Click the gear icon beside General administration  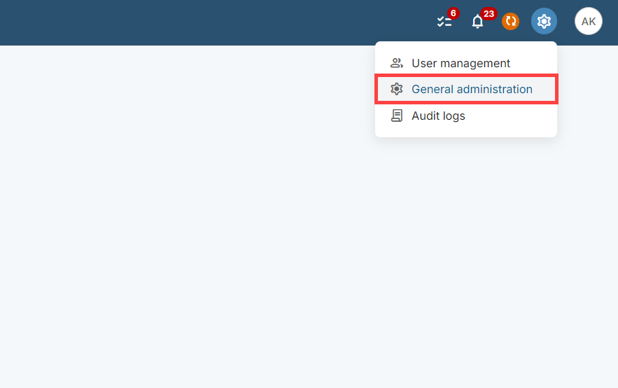coord(397,89)
